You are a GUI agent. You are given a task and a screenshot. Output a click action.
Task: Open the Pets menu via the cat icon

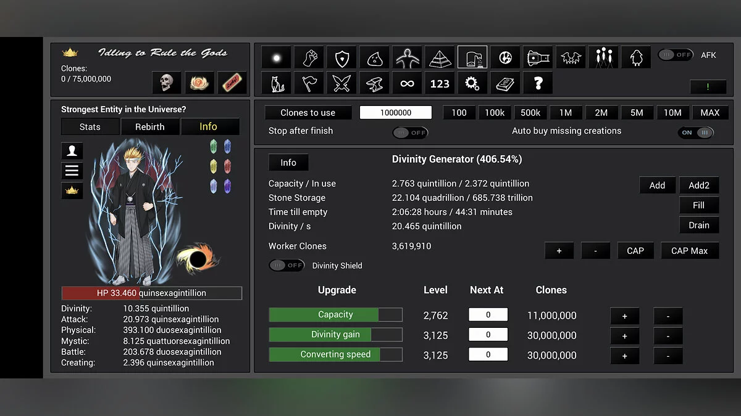276,83
